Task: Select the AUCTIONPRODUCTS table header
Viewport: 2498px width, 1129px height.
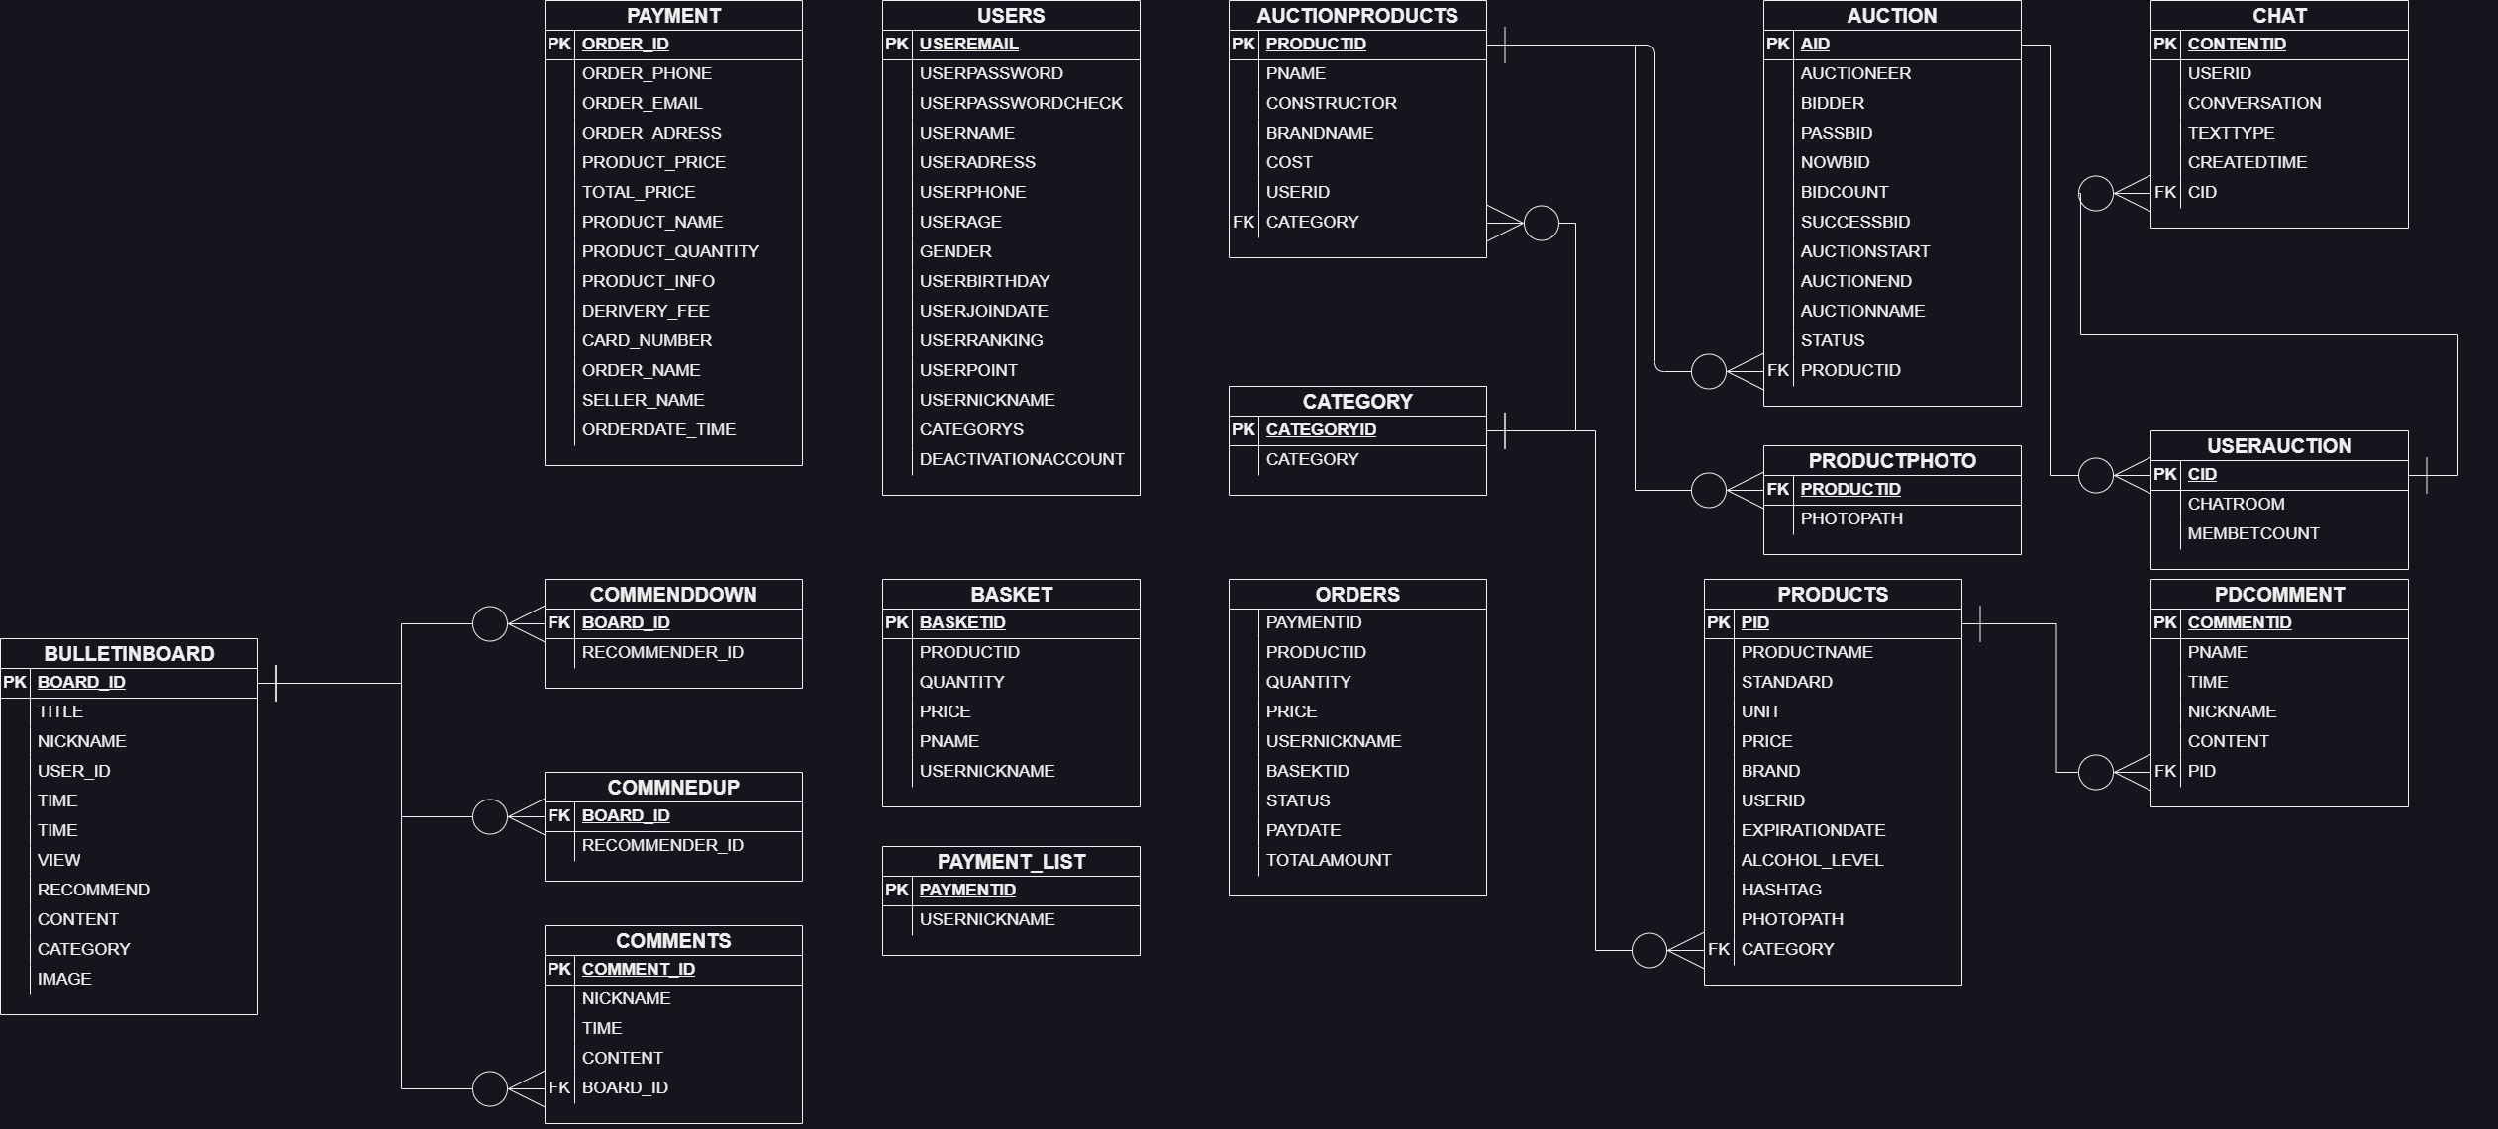Action: [x=1356, y=15]
